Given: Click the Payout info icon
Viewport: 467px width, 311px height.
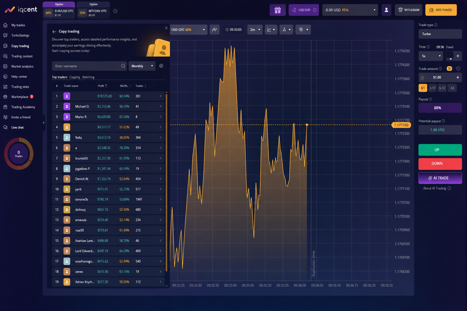Looking at the screenshot, I should (431, 99).
